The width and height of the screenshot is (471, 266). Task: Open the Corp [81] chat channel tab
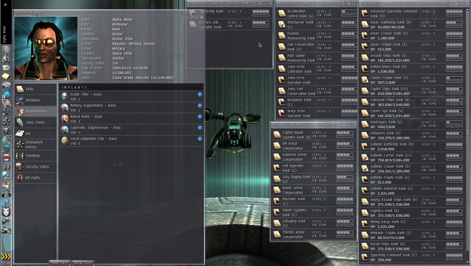point(60,263)
